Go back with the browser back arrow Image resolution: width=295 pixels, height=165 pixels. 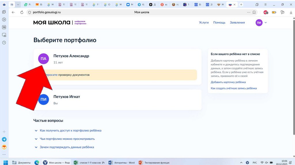[x=13, y=12]
